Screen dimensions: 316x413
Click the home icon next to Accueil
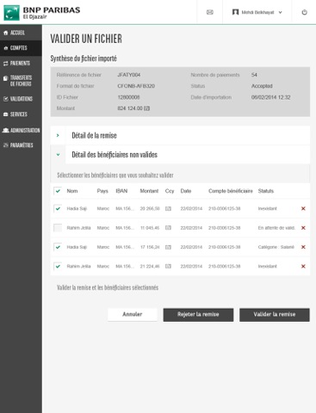click(x=6, y=33)
